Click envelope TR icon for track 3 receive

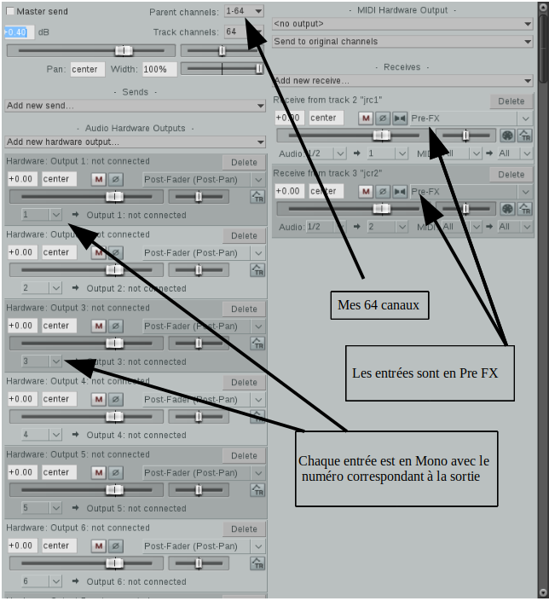coord(525,209)
